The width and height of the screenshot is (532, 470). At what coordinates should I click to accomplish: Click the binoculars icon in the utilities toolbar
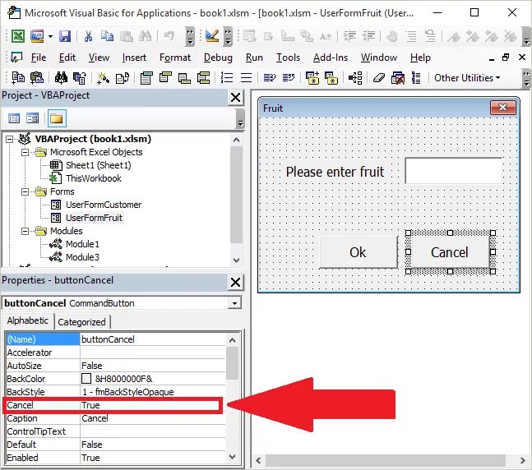[x=61, y=78]
